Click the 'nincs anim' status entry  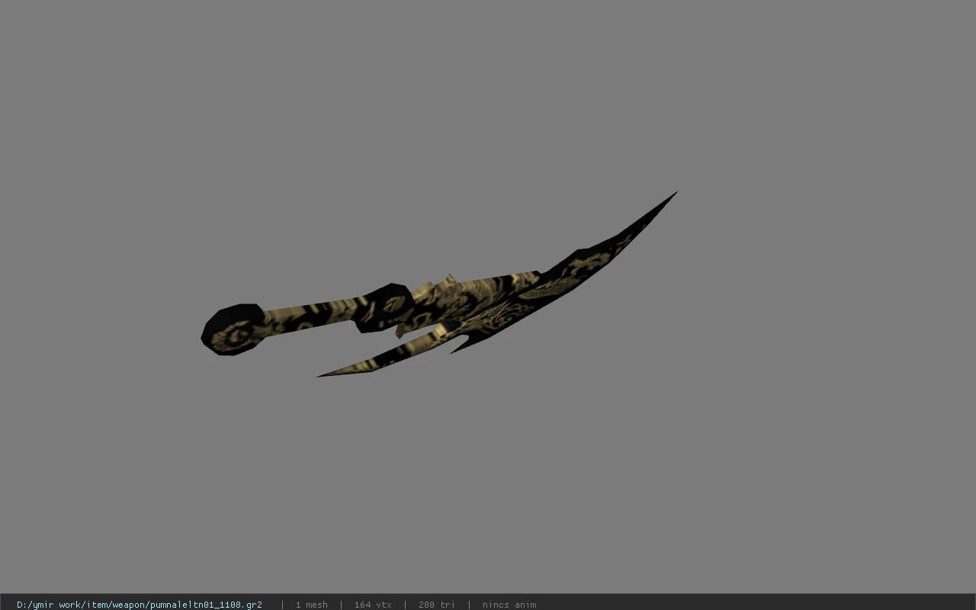509,605
